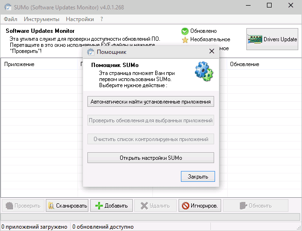
Task: Click Очистить список контроллируемых приложений button
Action: 151,139
